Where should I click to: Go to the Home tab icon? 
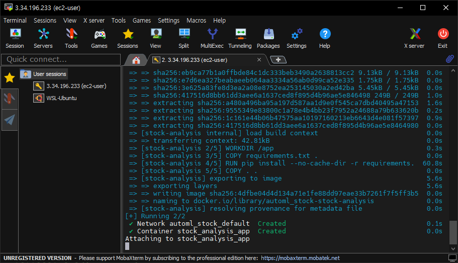[136, 60]
